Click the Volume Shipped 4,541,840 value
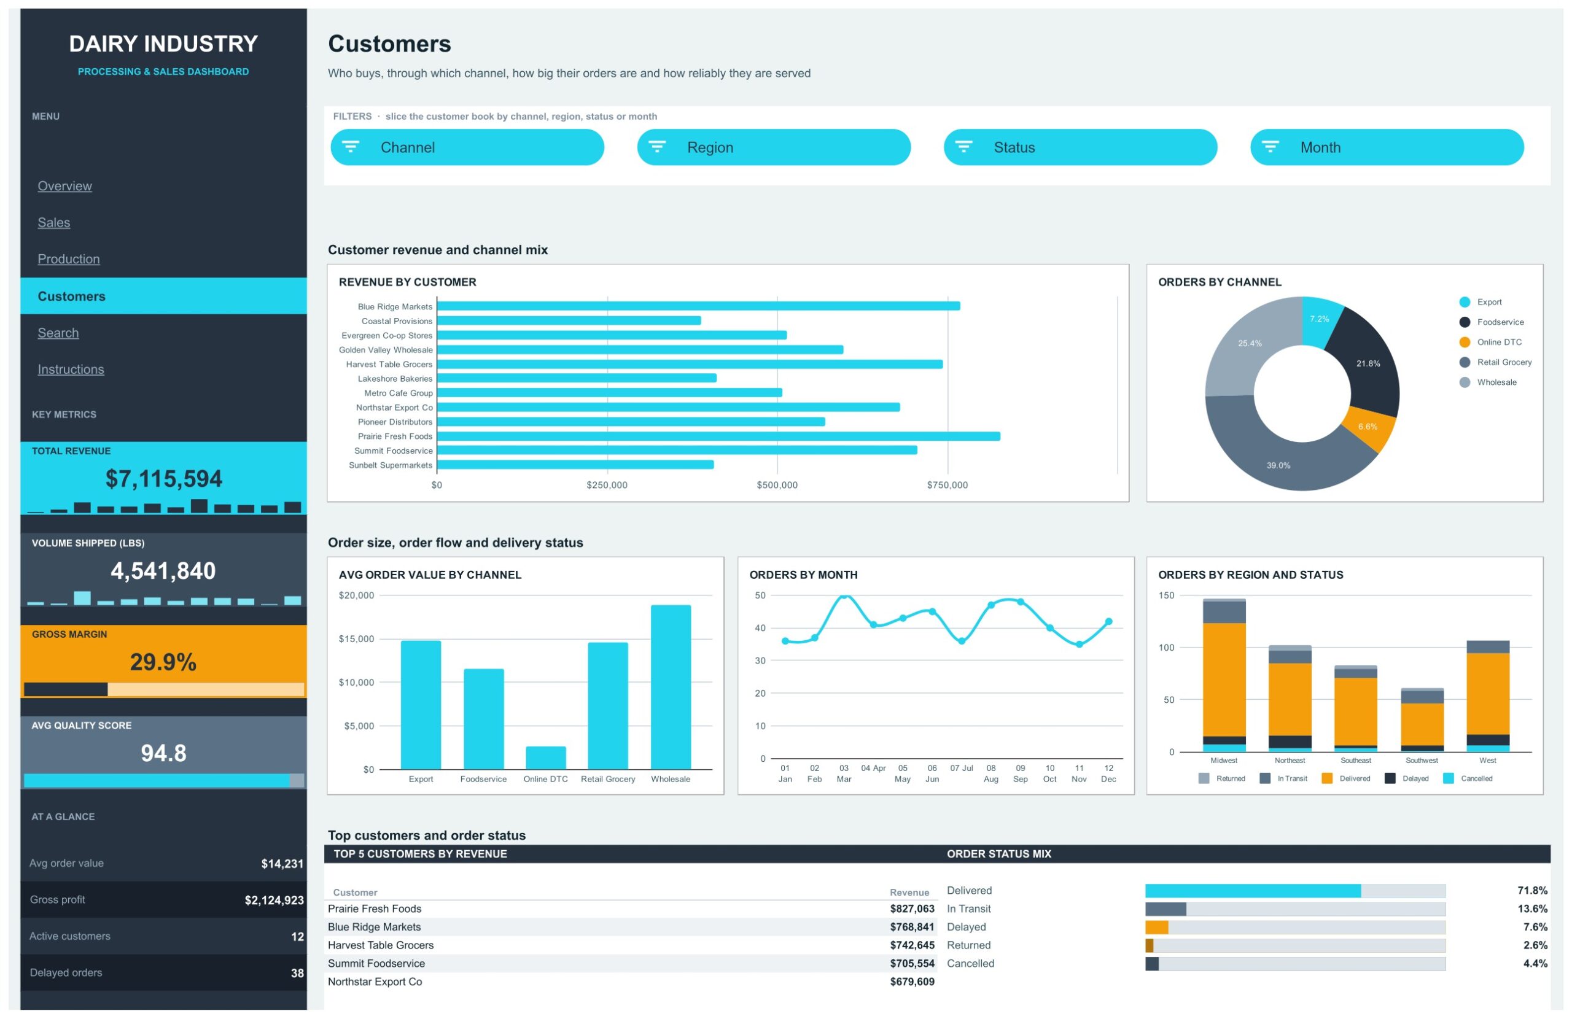1572x1019 pixels. pyautogui.click(x=163, y=571)
